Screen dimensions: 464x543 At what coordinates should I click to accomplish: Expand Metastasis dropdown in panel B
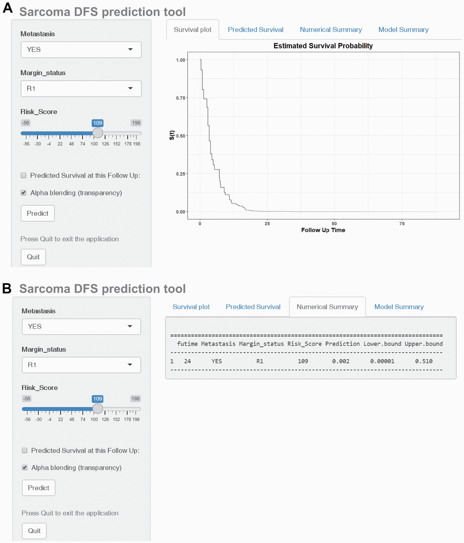pos(81,326)
